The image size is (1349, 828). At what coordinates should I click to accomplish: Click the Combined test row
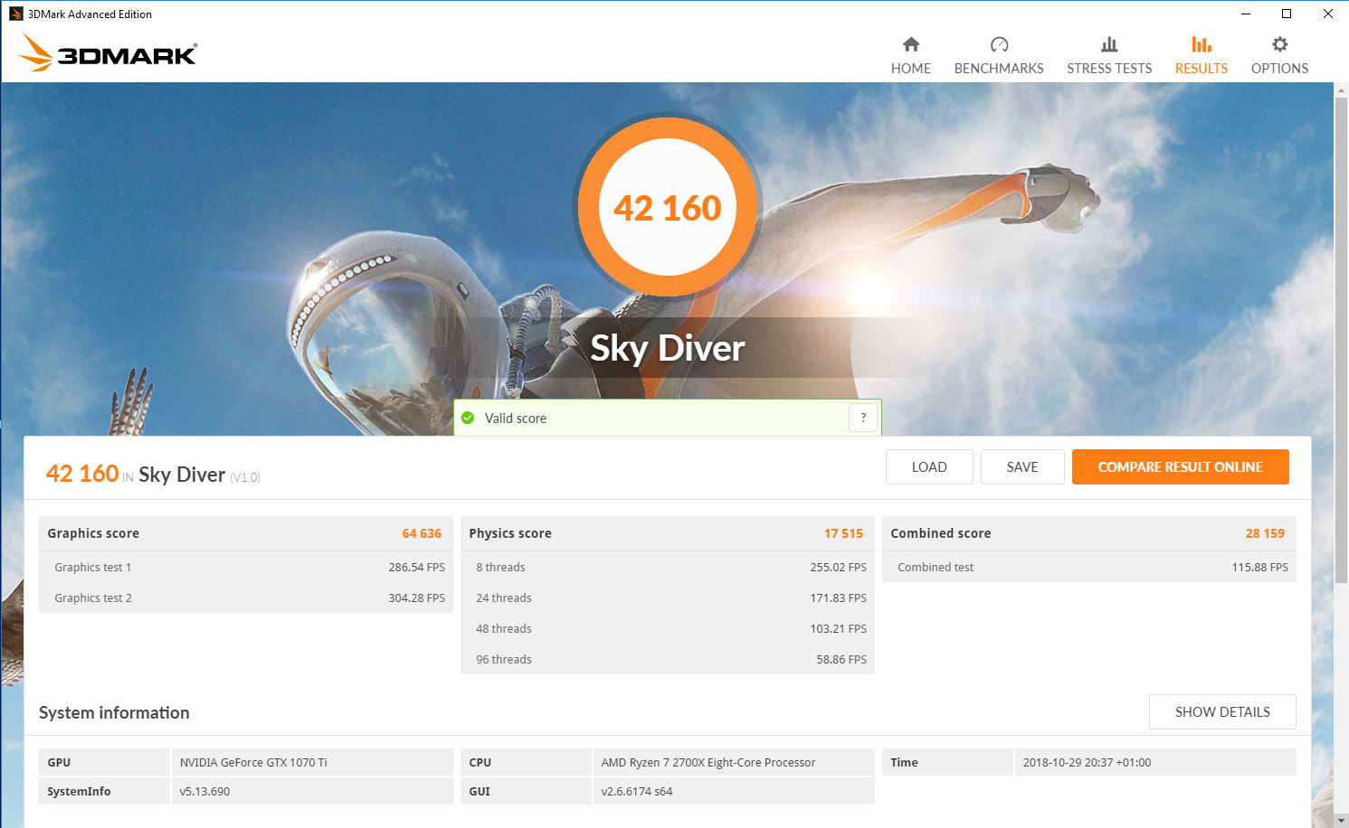1089,568
